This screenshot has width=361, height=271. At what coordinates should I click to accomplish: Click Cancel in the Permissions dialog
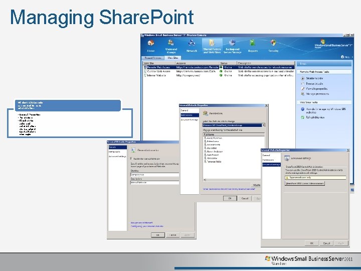245,198
